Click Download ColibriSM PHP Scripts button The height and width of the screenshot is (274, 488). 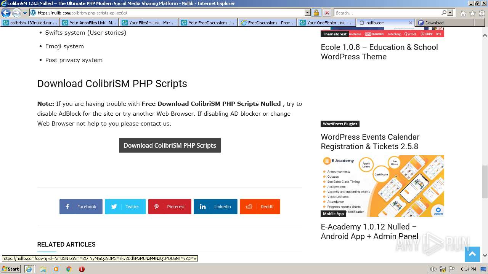[x=170, y=145]
